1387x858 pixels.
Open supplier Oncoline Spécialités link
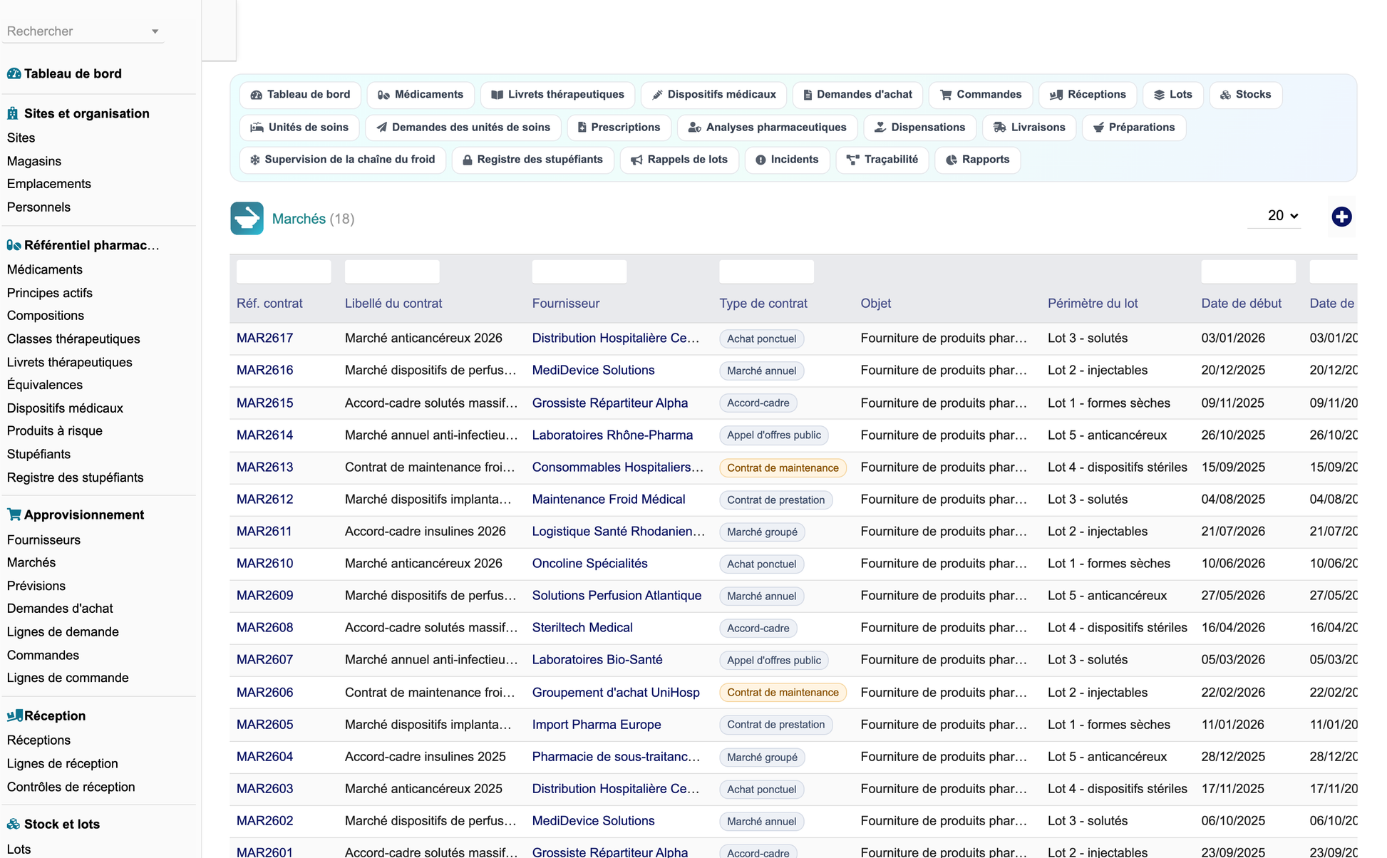pos(589,564)
